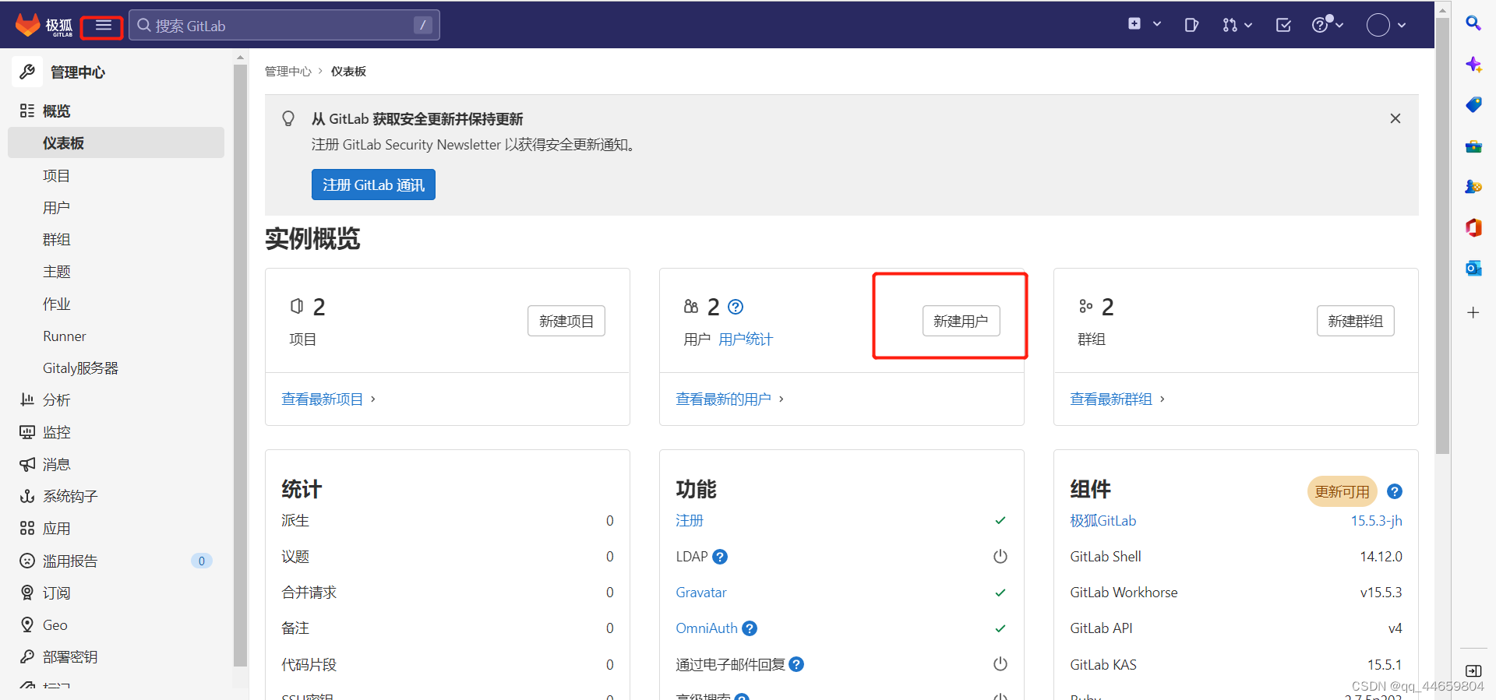Click the Geo location icon
The image size is (1496, 700).
click(x=27, y=624)
